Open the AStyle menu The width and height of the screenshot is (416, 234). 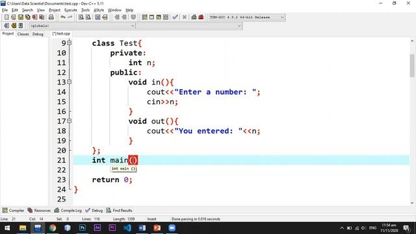point(99,10)
